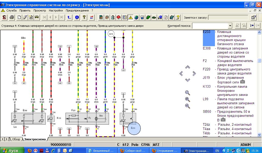Open the Настройки menu

(56, 10)
